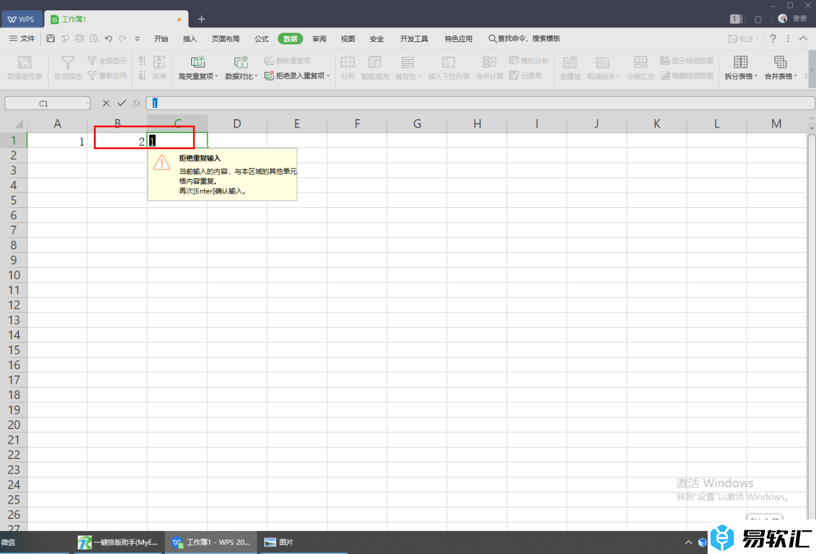Viewport: 816px width, 554px height.
Task: Click the 查找命令、搜索模板 search box
Action: coord(524,39)
